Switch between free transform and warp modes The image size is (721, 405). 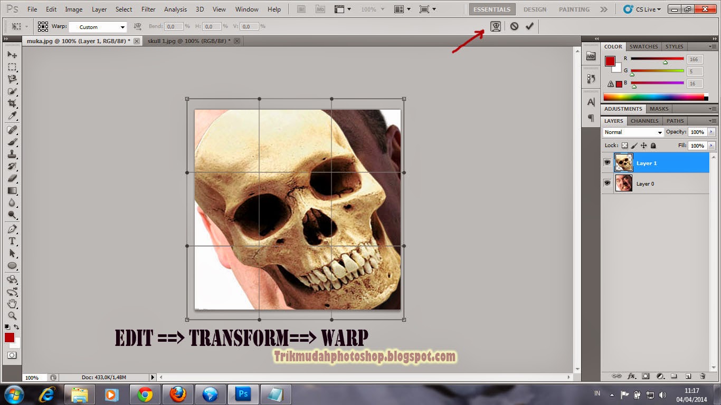click(496, 26)
